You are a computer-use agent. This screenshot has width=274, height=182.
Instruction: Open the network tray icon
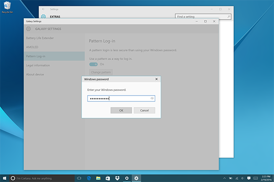click(237, 178)
